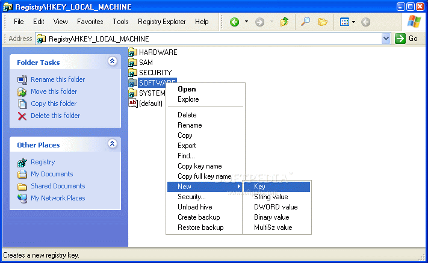428x263 pixels.
Task: Open the Edit menu
Action: (x=39, y=22)
